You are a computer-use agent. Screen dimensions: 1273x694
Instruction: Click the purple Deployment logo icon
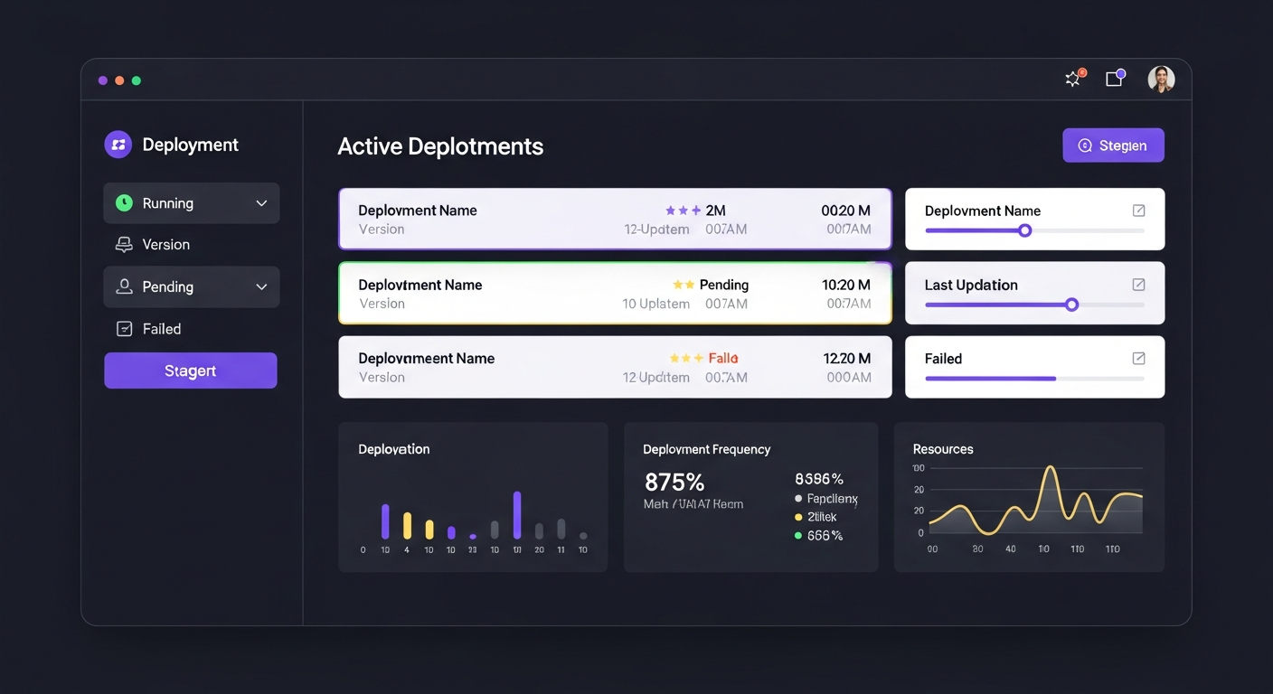coord(118,145)
